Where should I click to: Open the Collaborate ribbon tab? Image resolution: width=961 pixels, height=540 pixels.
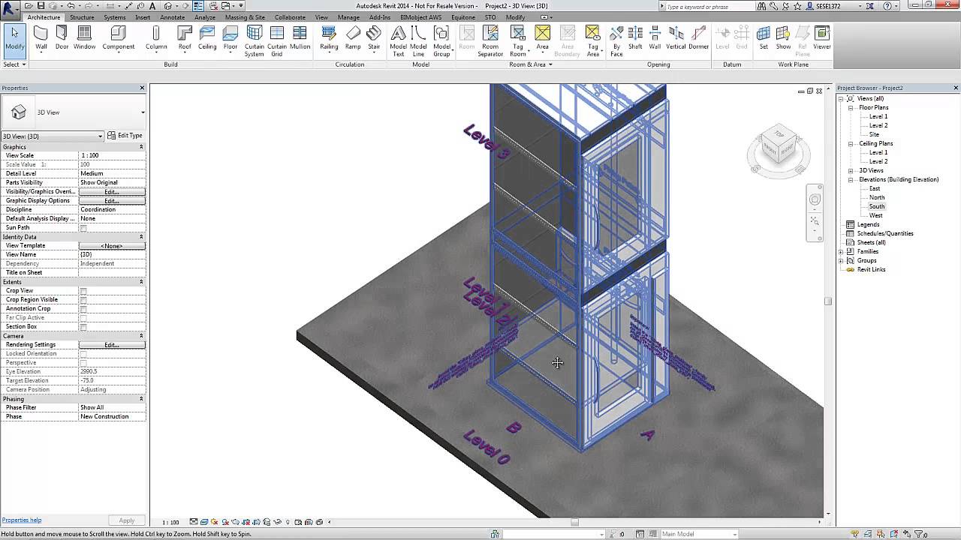(290, 17)
